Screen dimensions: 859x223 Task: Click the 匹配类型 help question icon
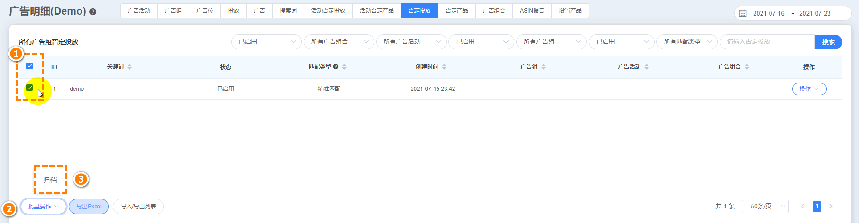click(336, 67)
